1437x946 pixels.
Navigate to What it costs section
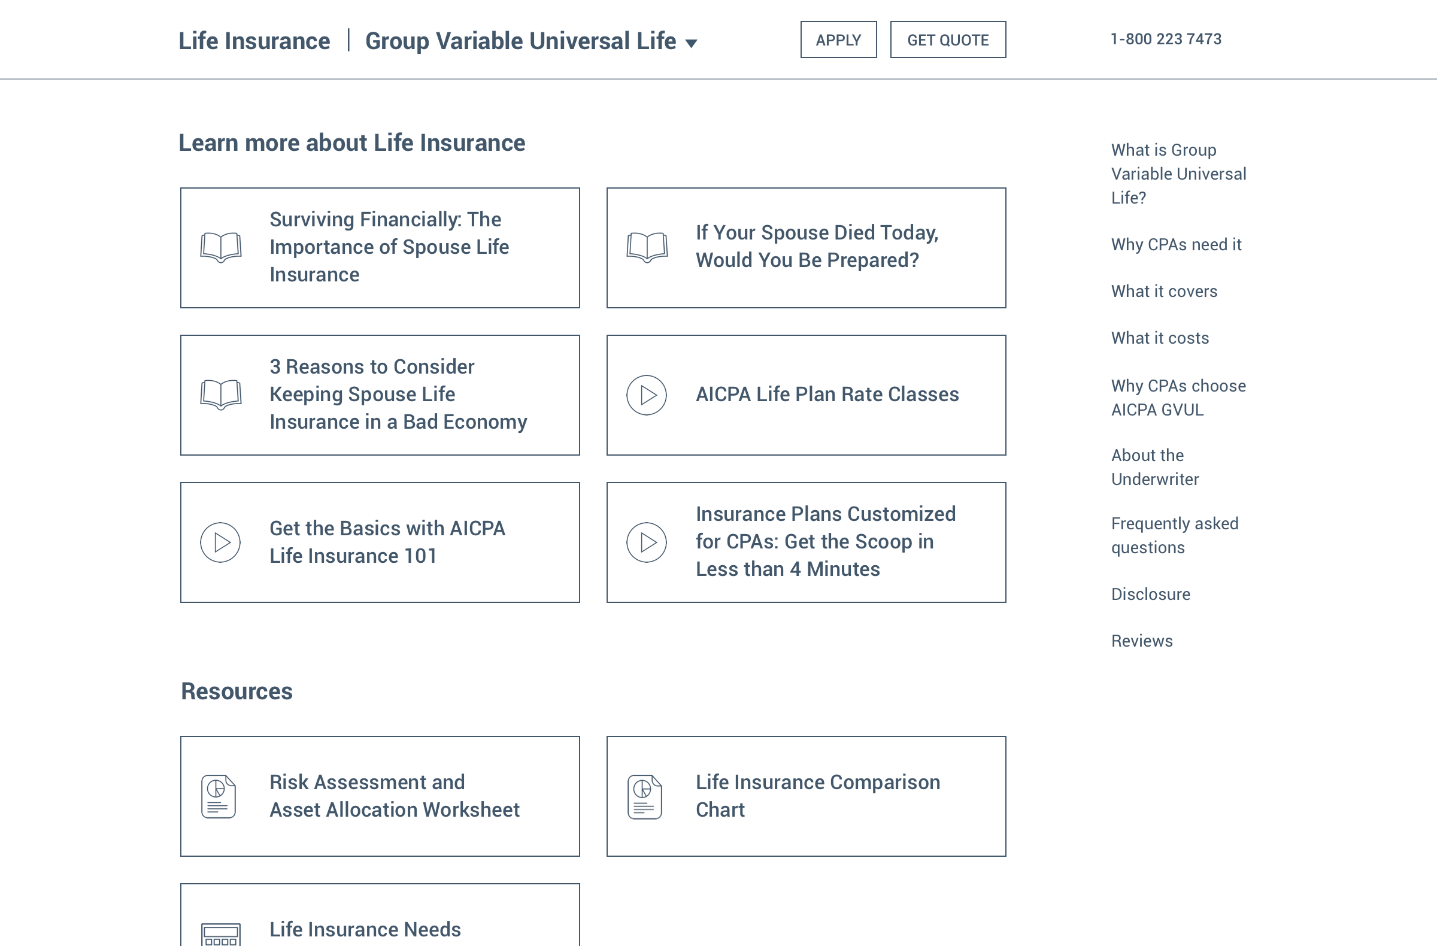click(x=1159, y=338)
